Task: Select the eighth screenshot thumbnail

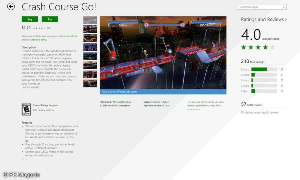Action: point(90,83)
